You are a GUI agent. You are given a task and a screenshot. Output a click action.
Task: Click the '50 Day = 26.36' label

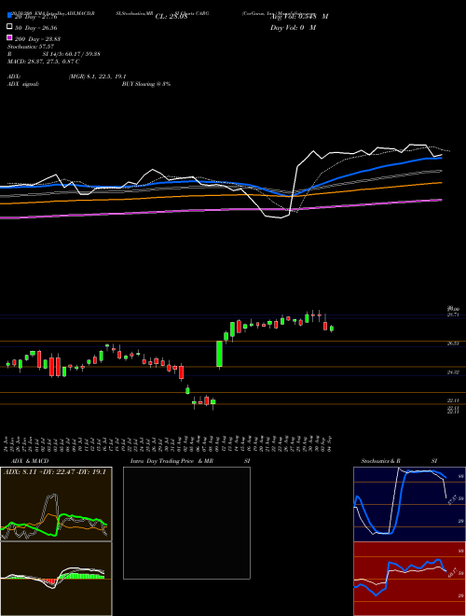[36, 28]
